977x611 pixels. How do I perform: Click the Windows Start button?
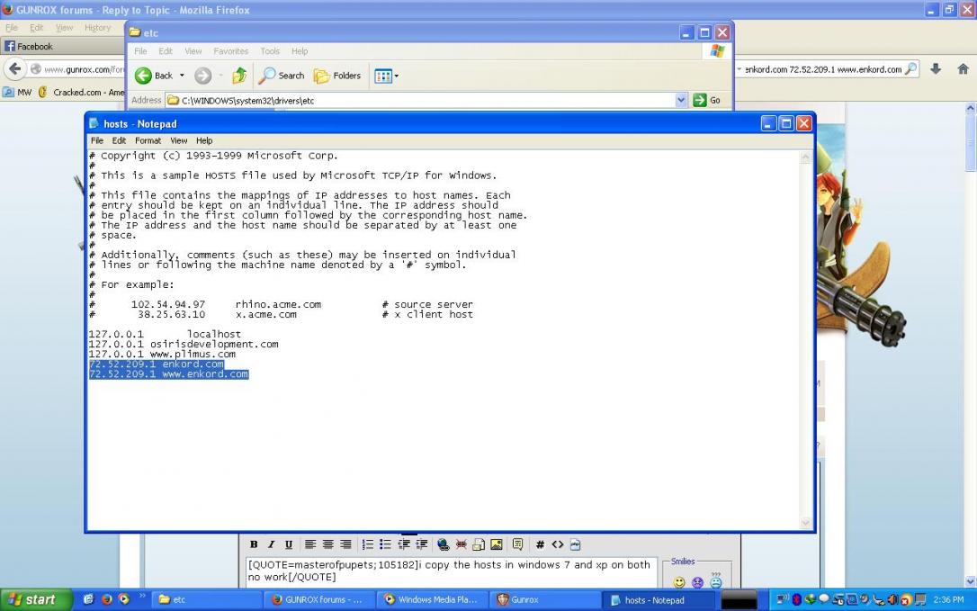[x=31, y=599]
